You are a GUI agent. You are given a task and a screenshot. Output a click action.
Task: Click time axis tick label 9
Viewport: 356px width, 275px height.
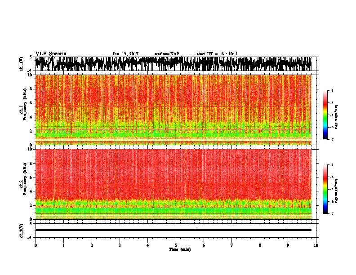point(288,245)
